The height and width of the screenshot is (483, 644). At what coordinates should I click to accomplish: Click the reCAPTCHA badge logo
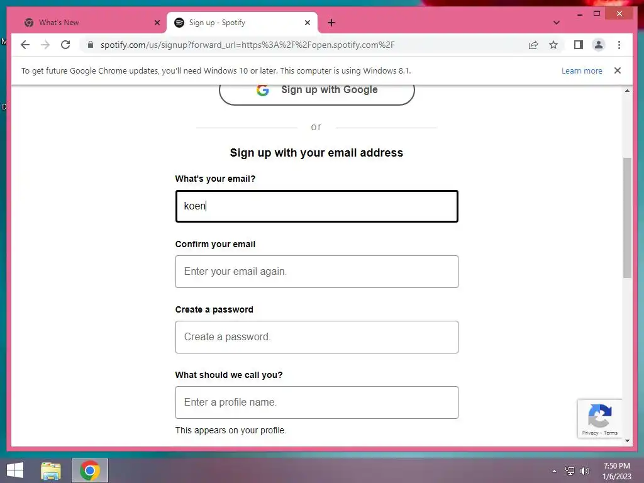coord(599,416)
